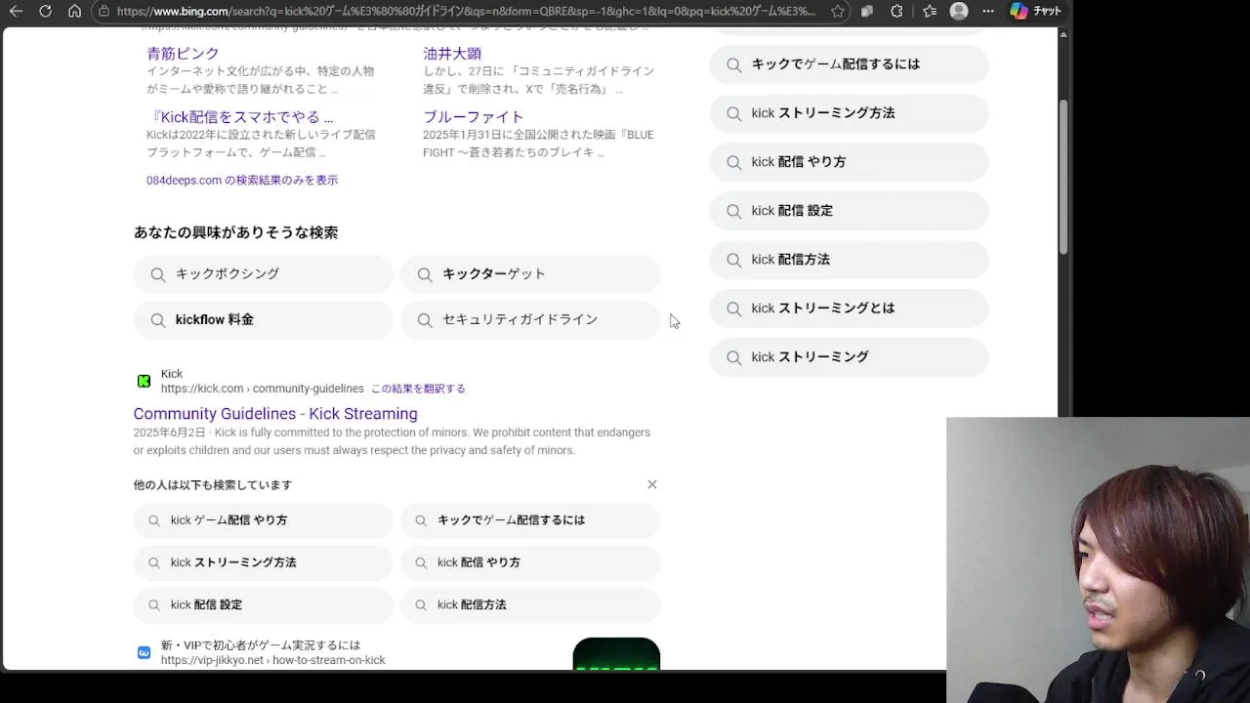Click the vip-jikkyo.net site favicon

coord(144,652)
